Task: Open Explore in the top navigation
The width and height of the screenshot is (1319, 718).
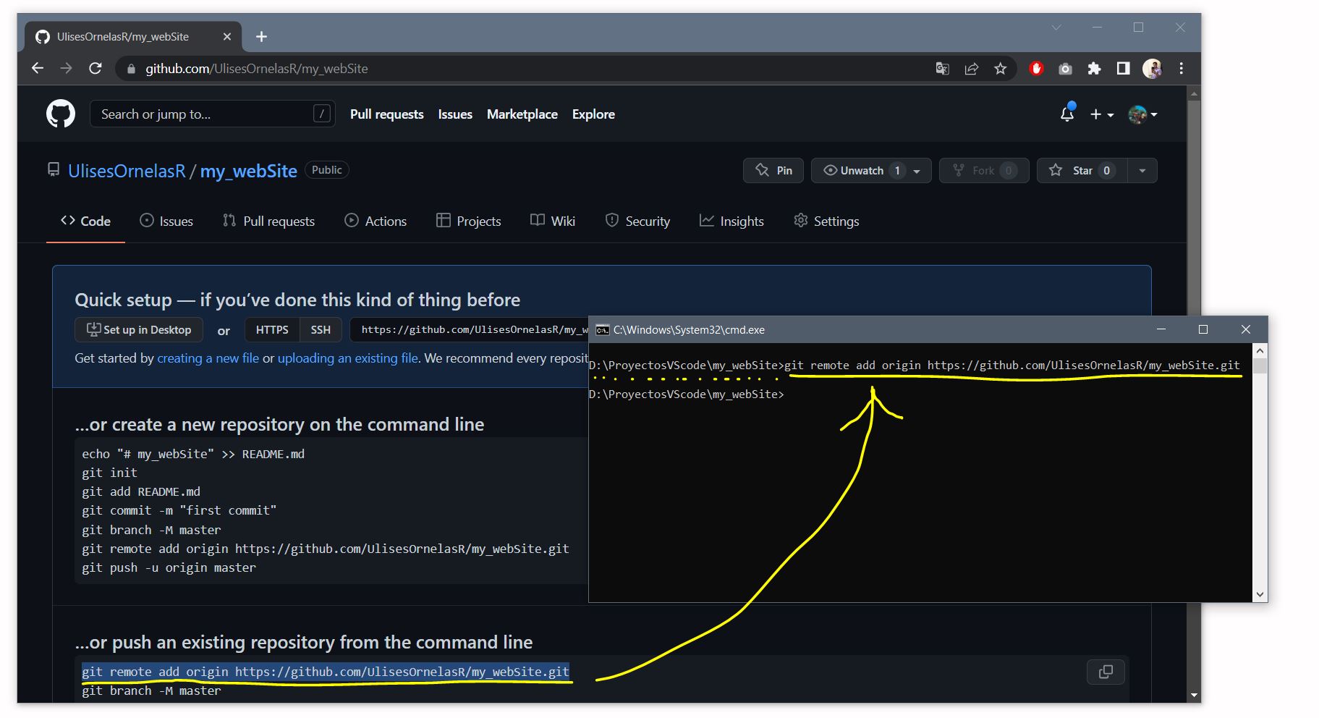Action: pos(593,114)
